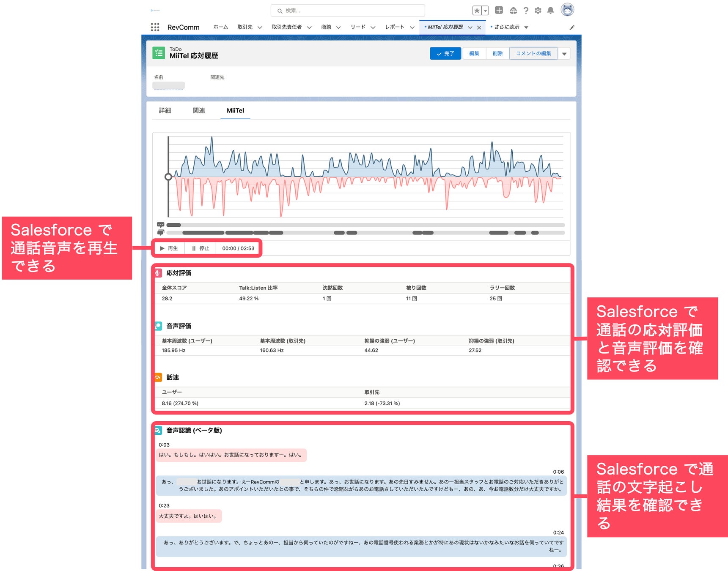Click the green ToDo record icon

point(159,53)
